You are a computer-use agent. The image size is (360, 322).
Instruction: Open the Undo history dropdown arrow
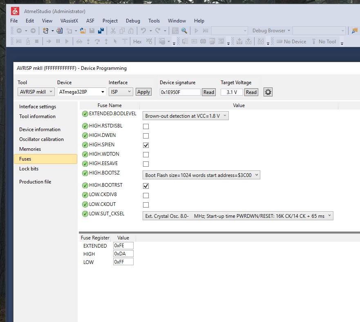[151, 31]
